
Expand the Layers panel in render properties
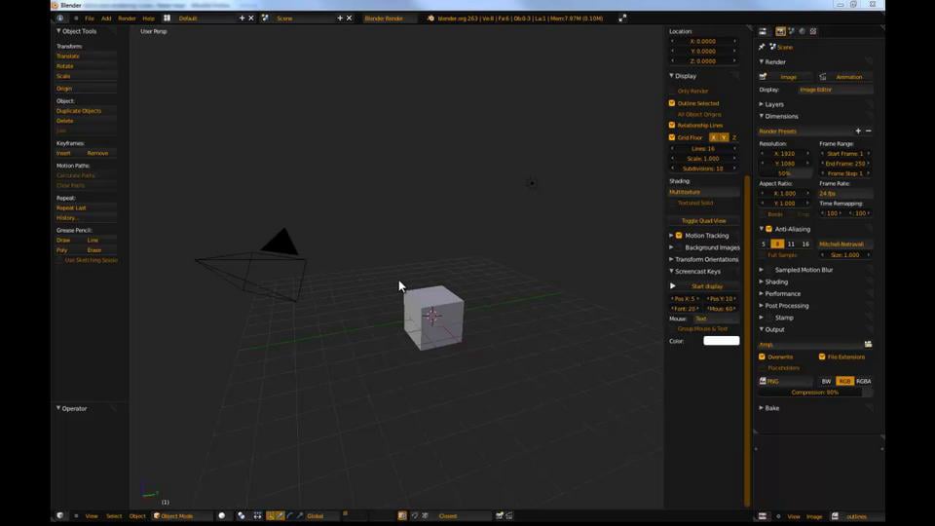coord(762,104)
